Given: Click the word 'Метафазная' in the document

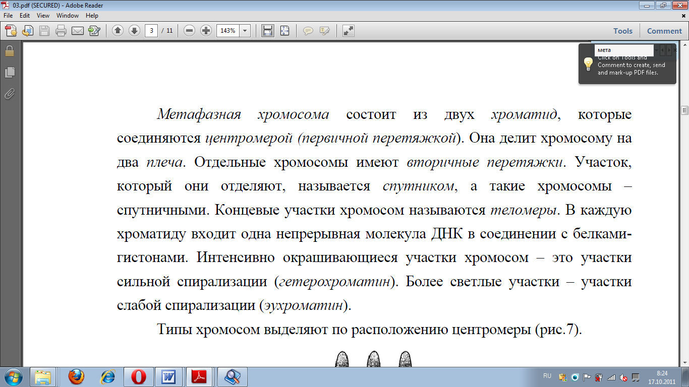Looking at the screenshot, I should tap(199, 114).
